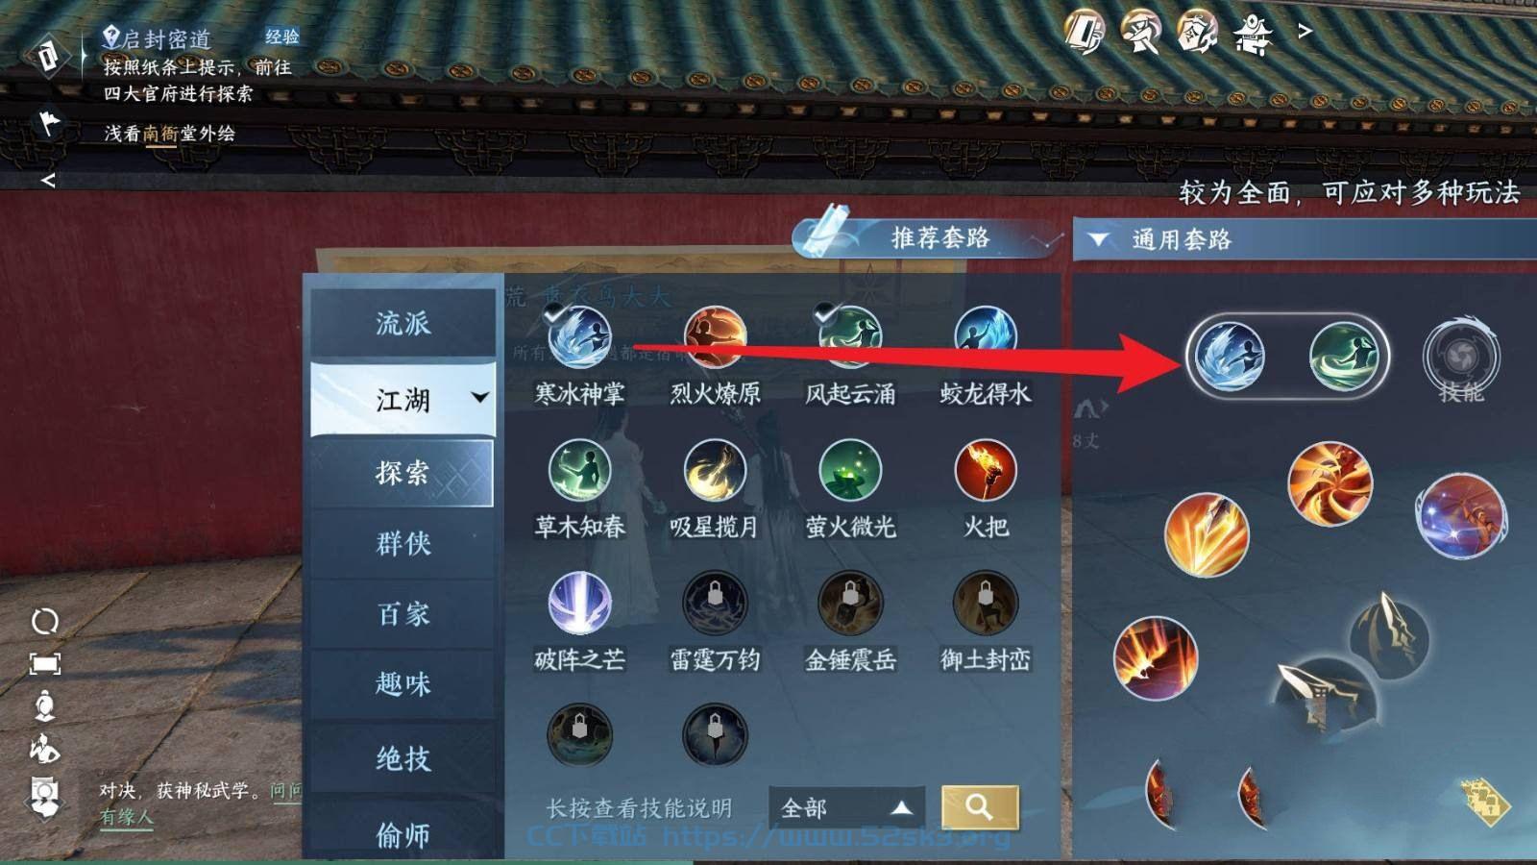1537x865 pixels.
Task: Collapse the quest tracker left arrow
Action: [x=48, y=181]
